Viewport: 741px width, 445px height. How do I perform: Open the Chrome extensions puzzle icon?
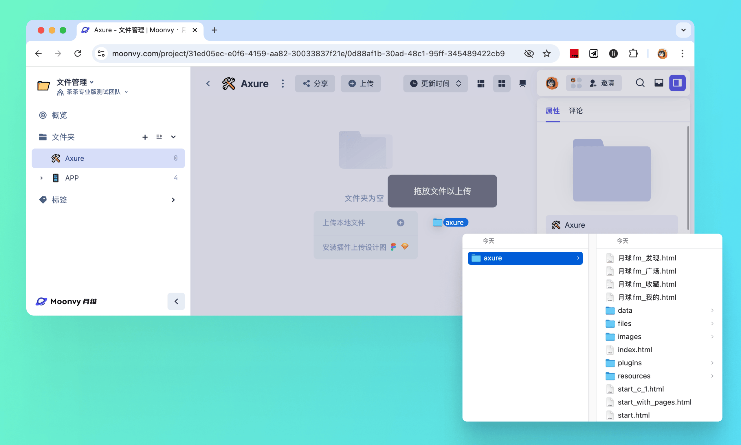[633, 54]
